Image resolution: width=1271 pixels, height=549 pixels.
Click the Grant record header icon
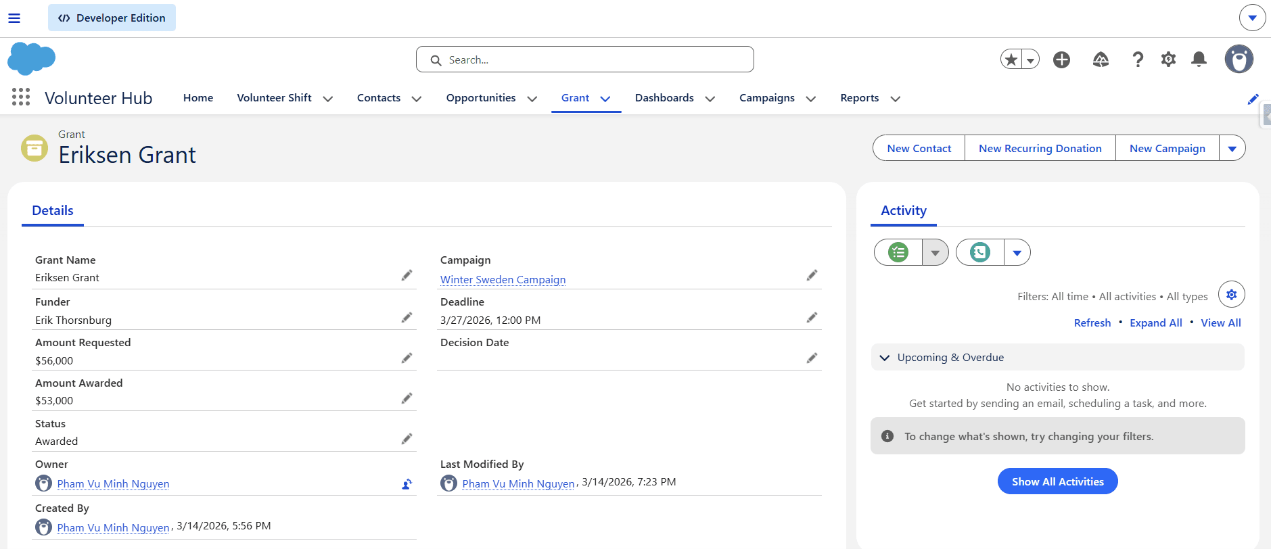(34, 147)
